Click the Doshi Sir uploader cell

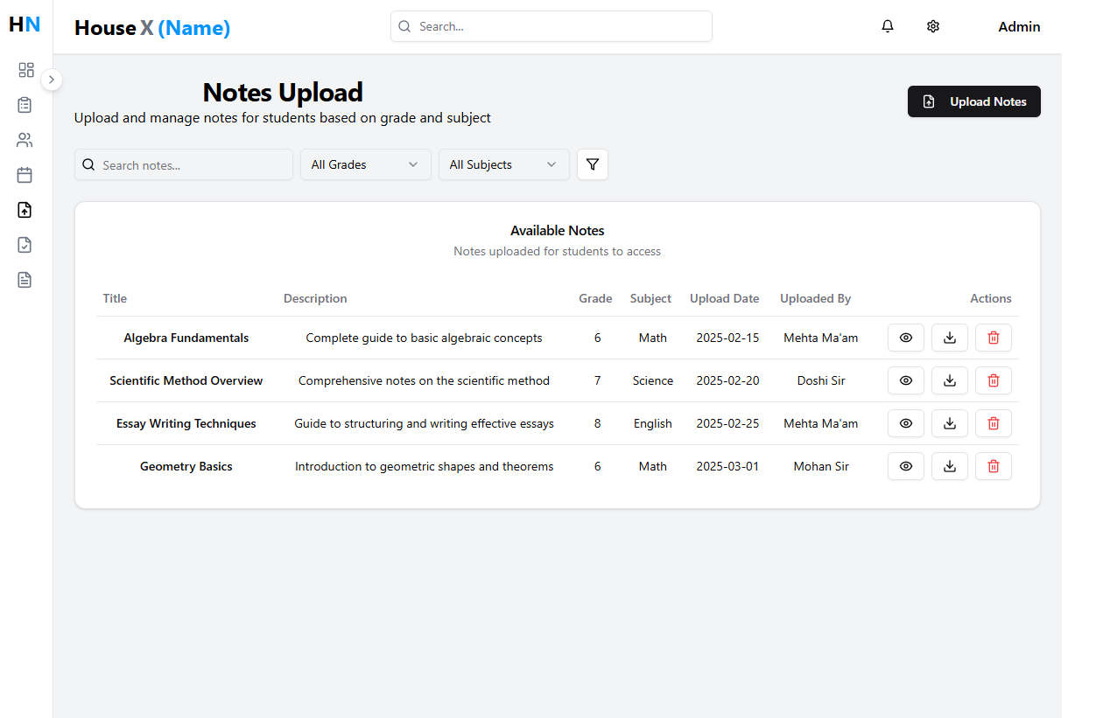tap(821, 380)
